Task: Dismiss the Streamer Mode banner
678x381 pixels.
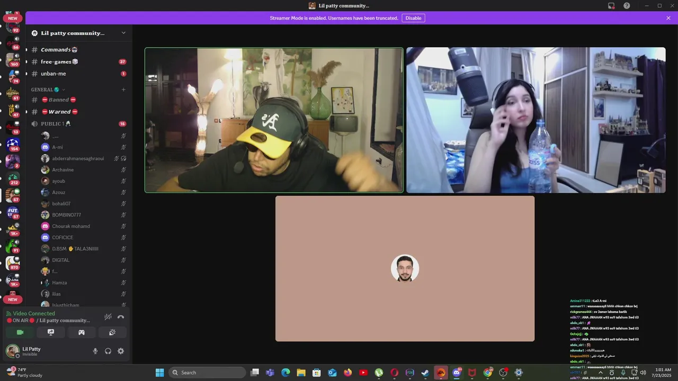Action: [668, 18]
